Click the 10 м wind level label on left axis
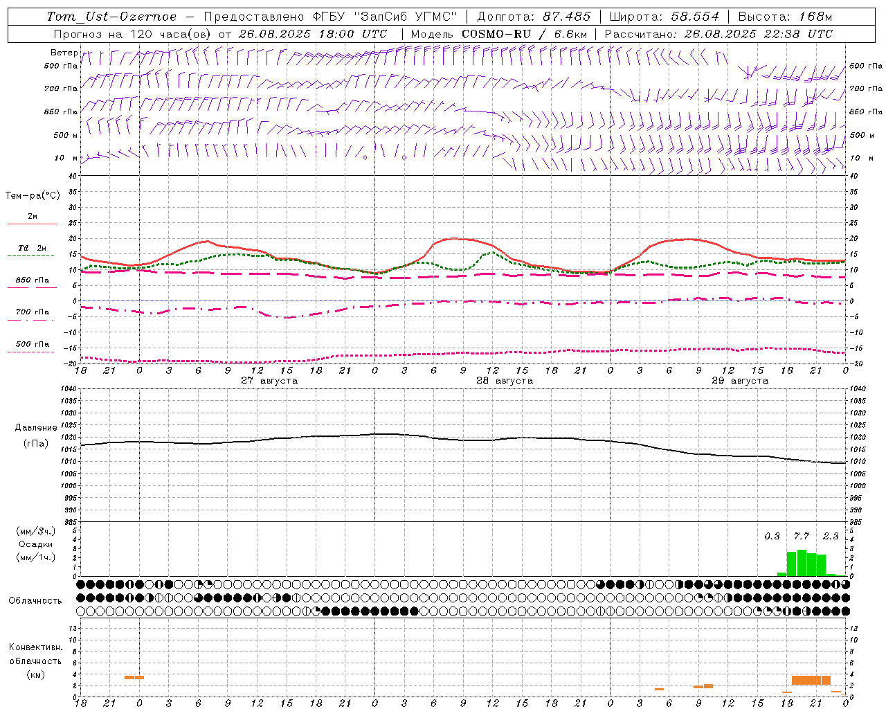This screenshot has width=886, height=709. pyautogui.click(x=66, y=158)
